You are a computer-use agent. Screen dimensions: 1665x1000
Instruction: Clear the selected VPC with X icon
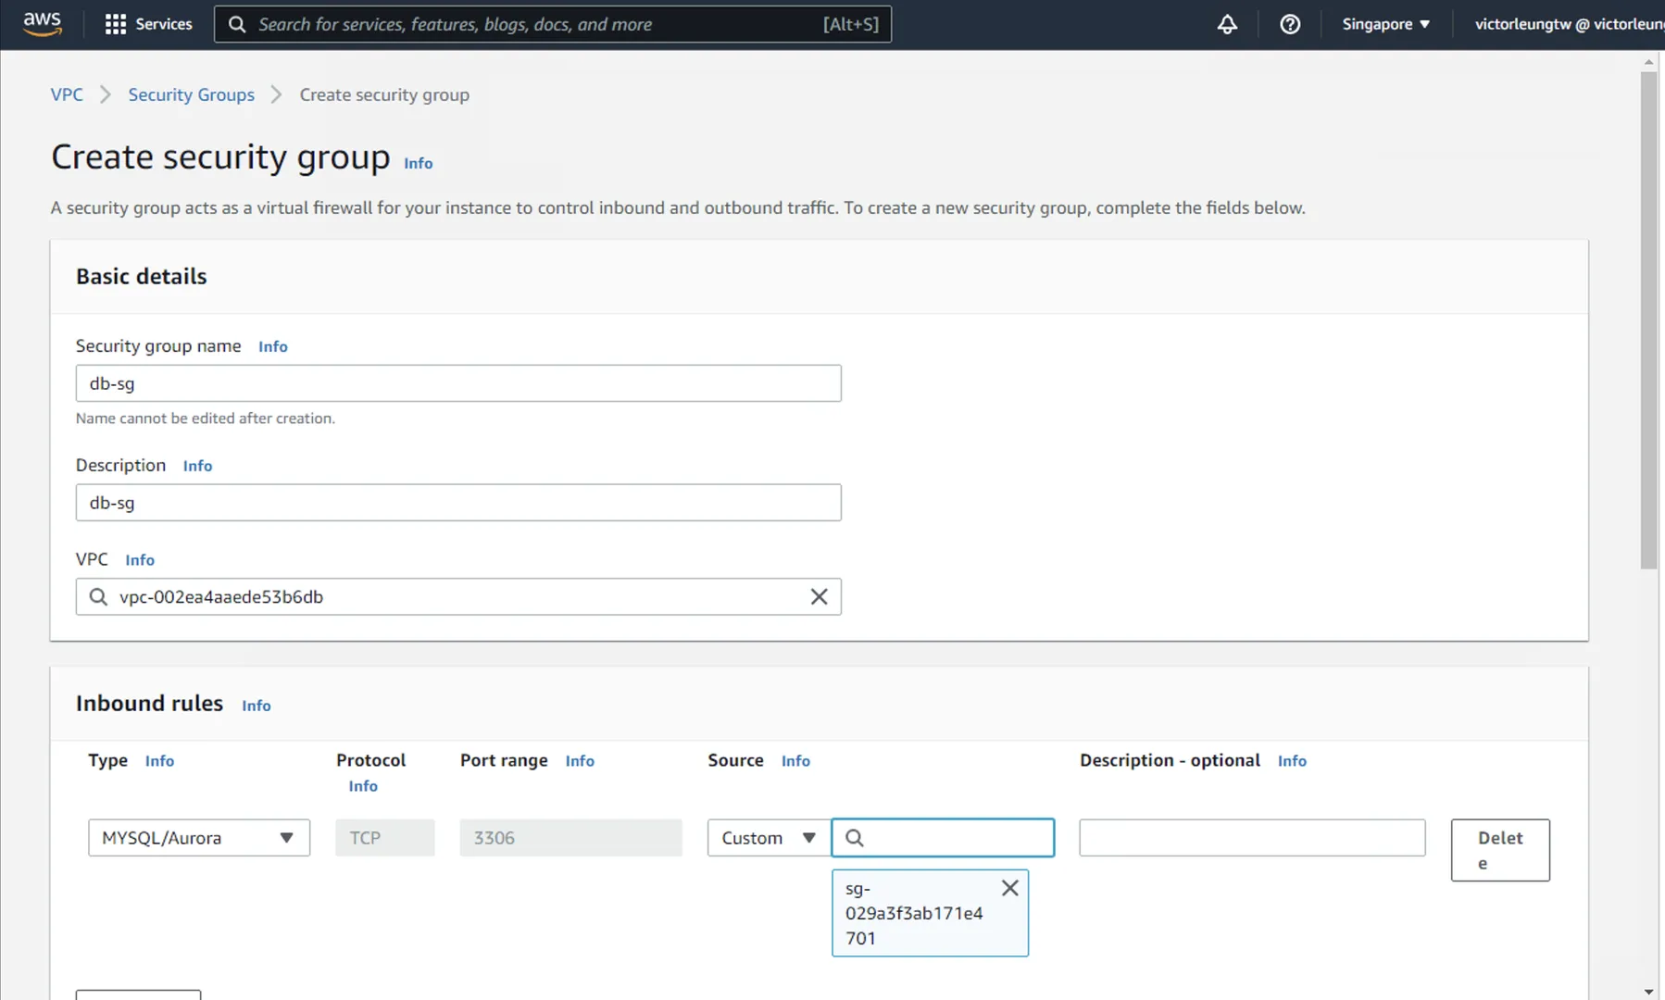tap(819, 597)
